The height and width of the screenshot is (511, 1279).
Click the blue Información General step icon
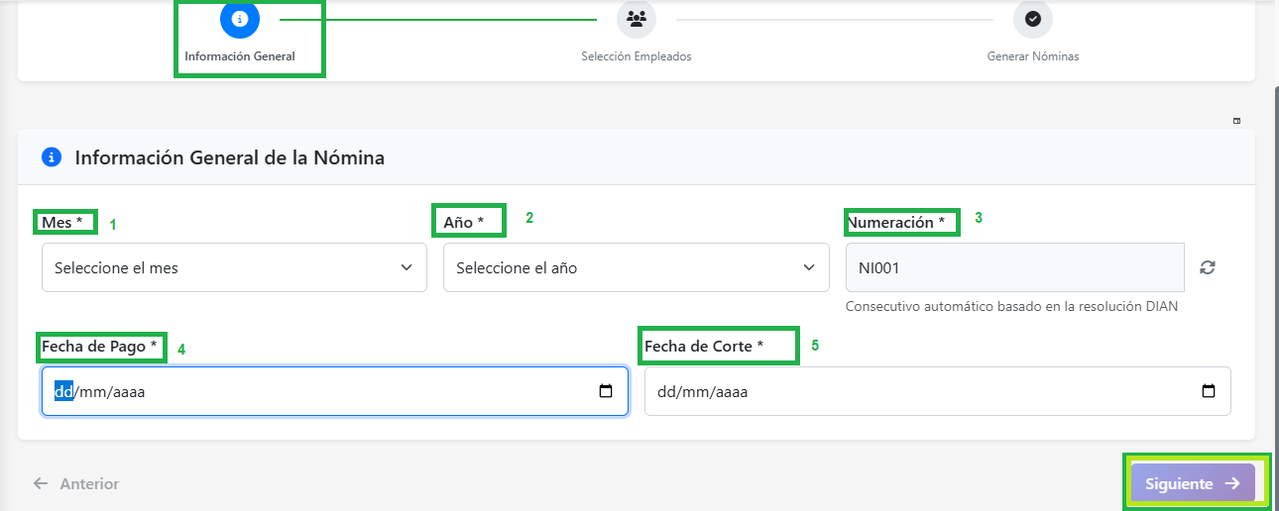(x=239, y=19)
